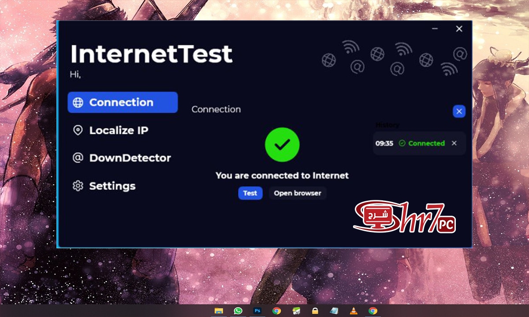
Task: Launch Photoshop from the taskbar
Action: click(x=258, y=311)
